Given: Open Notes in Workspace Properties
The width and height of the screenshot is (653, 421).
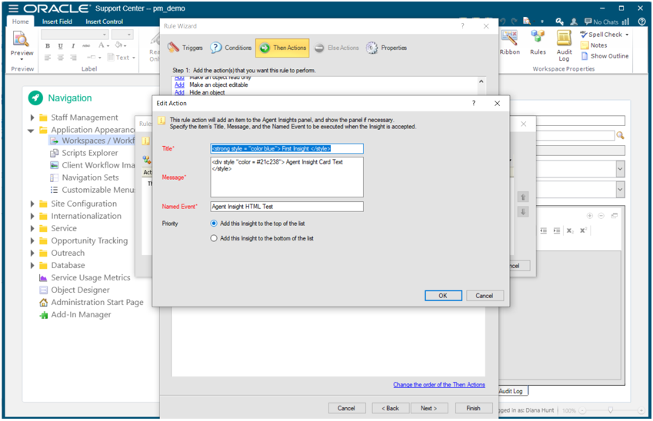Looking at the screenshot, I should click(595, 45).
